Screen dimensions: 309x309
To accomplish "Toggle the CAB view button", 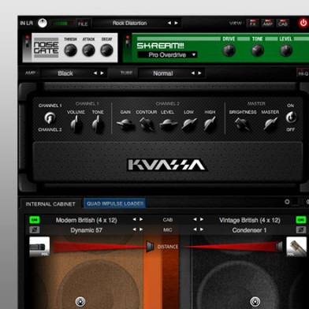I will 283,23.
